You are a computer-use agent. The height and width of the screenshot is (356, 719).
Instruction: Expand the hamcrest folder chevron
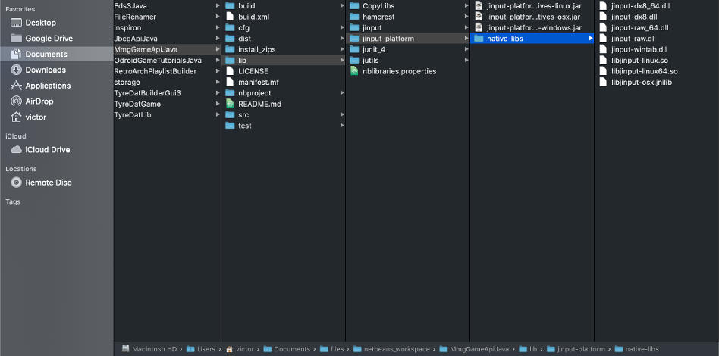click(466, 17)
